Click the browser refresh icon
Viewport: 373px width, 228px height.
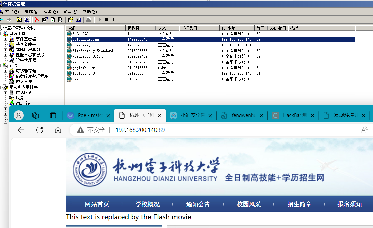point(39,130)
